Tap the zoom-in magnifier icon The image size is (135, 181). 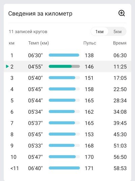point(122,13)
